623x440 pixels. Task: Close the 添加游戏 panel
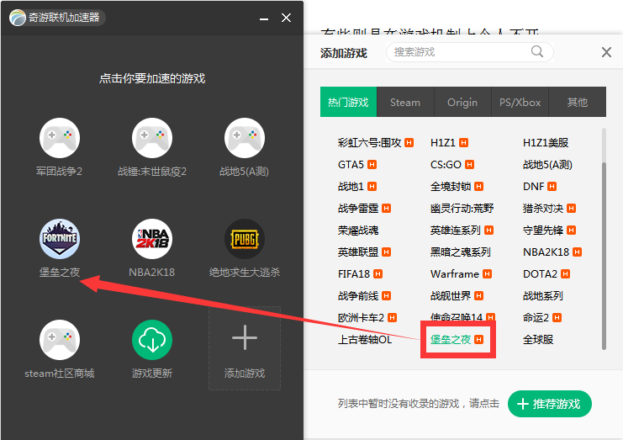pyautogui.click(x=606, y=52)
